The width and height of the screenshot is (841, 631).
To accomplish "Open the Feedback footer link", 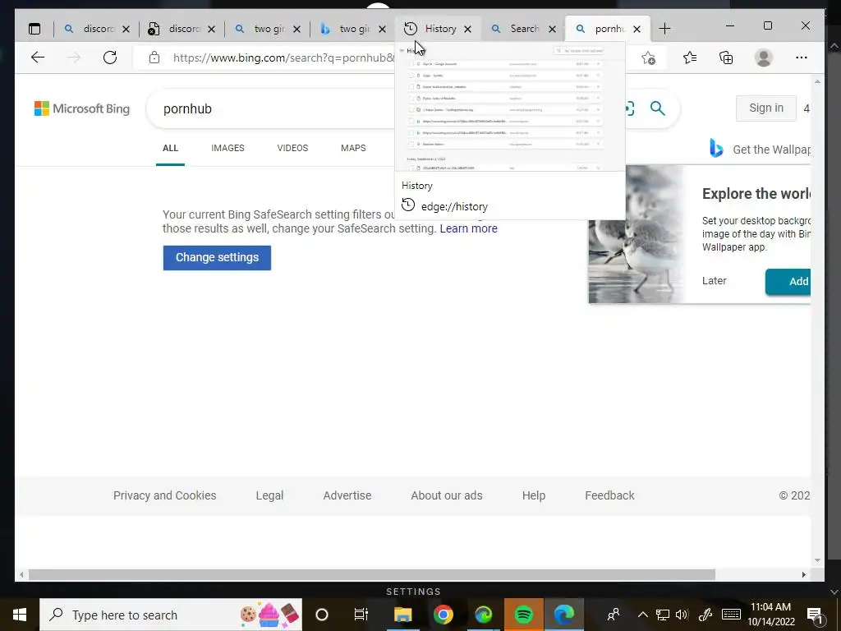I will [609, 495].
